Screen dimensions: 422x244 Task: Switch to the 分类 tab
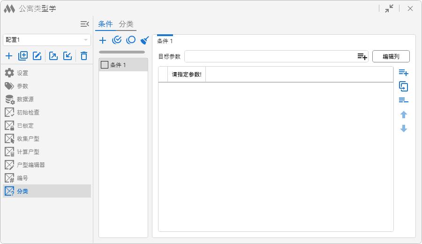[126, 24]
